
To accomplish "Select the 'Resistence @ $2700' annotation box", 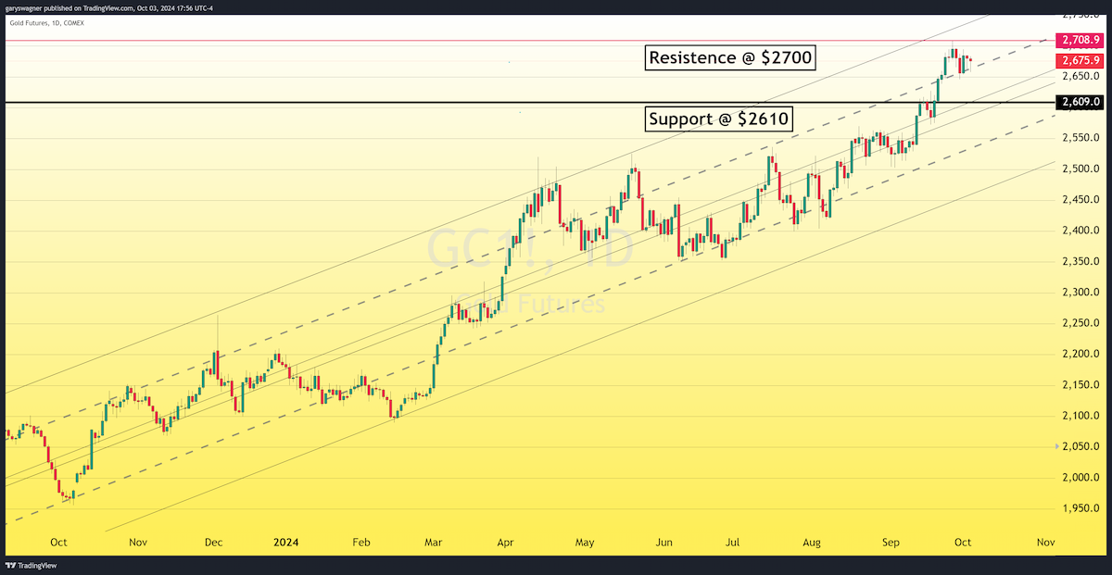I will 730,58.
